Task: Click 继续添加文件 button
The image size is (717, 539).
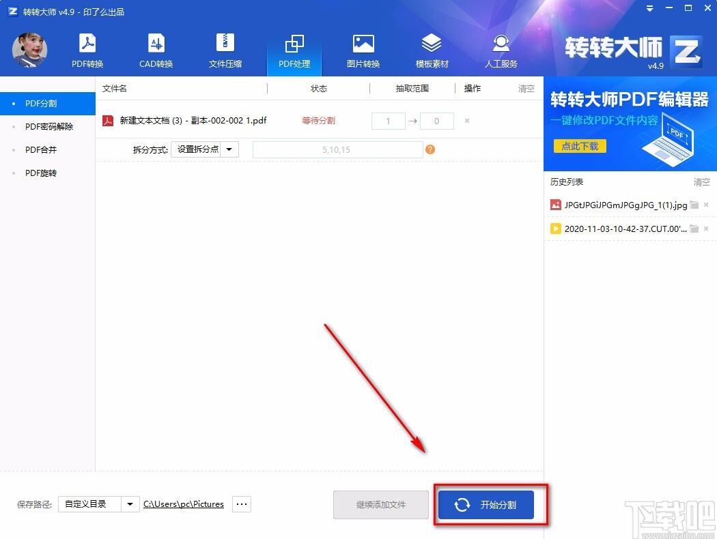Action: pyautogui.click(x=381, y=505)
